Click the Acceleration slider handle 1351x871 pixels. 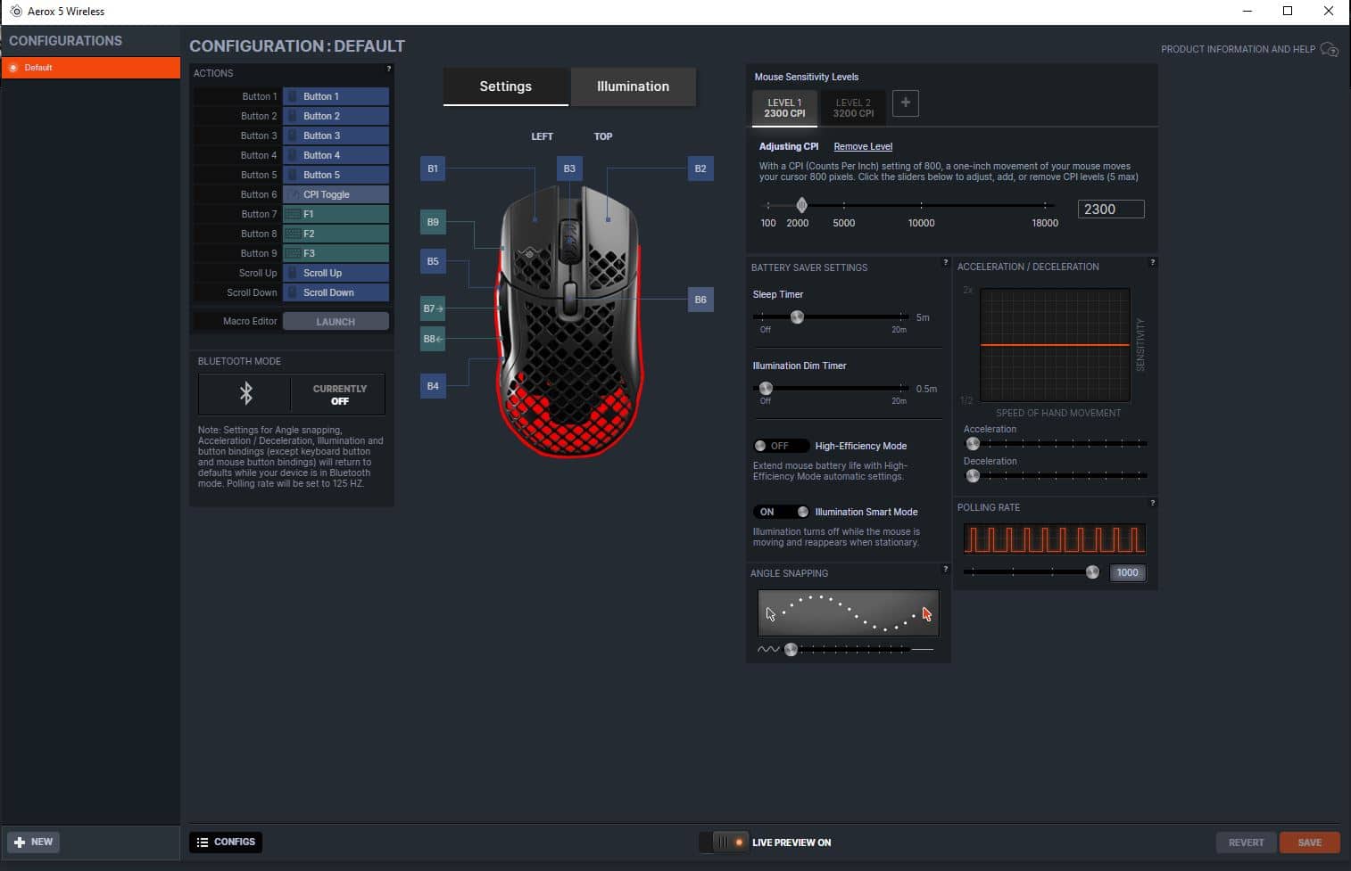pyautogui.click(x=973, y=443)
